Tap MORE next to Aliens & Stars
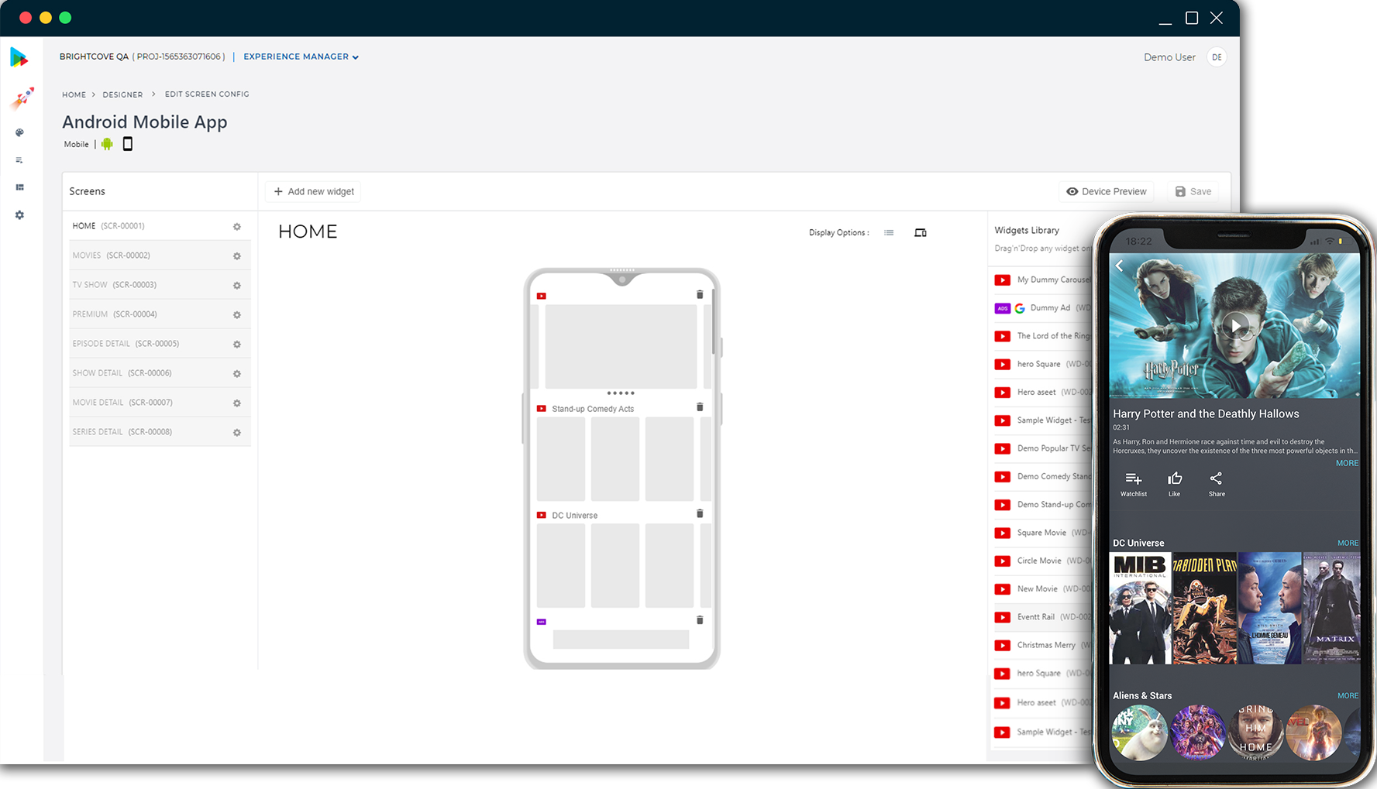Image resolution: width=1377 pixels, height=789 pixels. 1348,695
